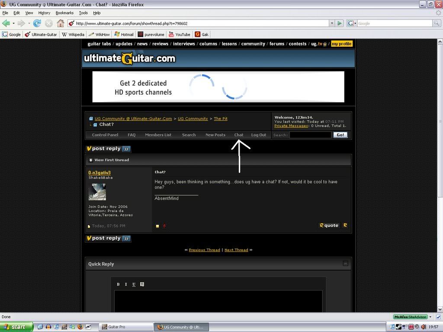Click the yellow post status icon under the post
The height and width of the screenshot is (332, 443).
(157, 226)
